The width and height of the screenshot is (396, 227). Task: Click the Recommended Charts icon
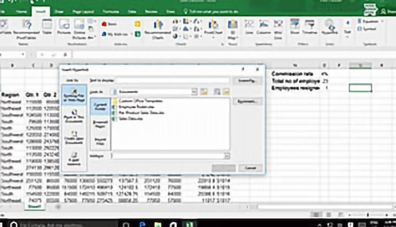click(158, 29)
